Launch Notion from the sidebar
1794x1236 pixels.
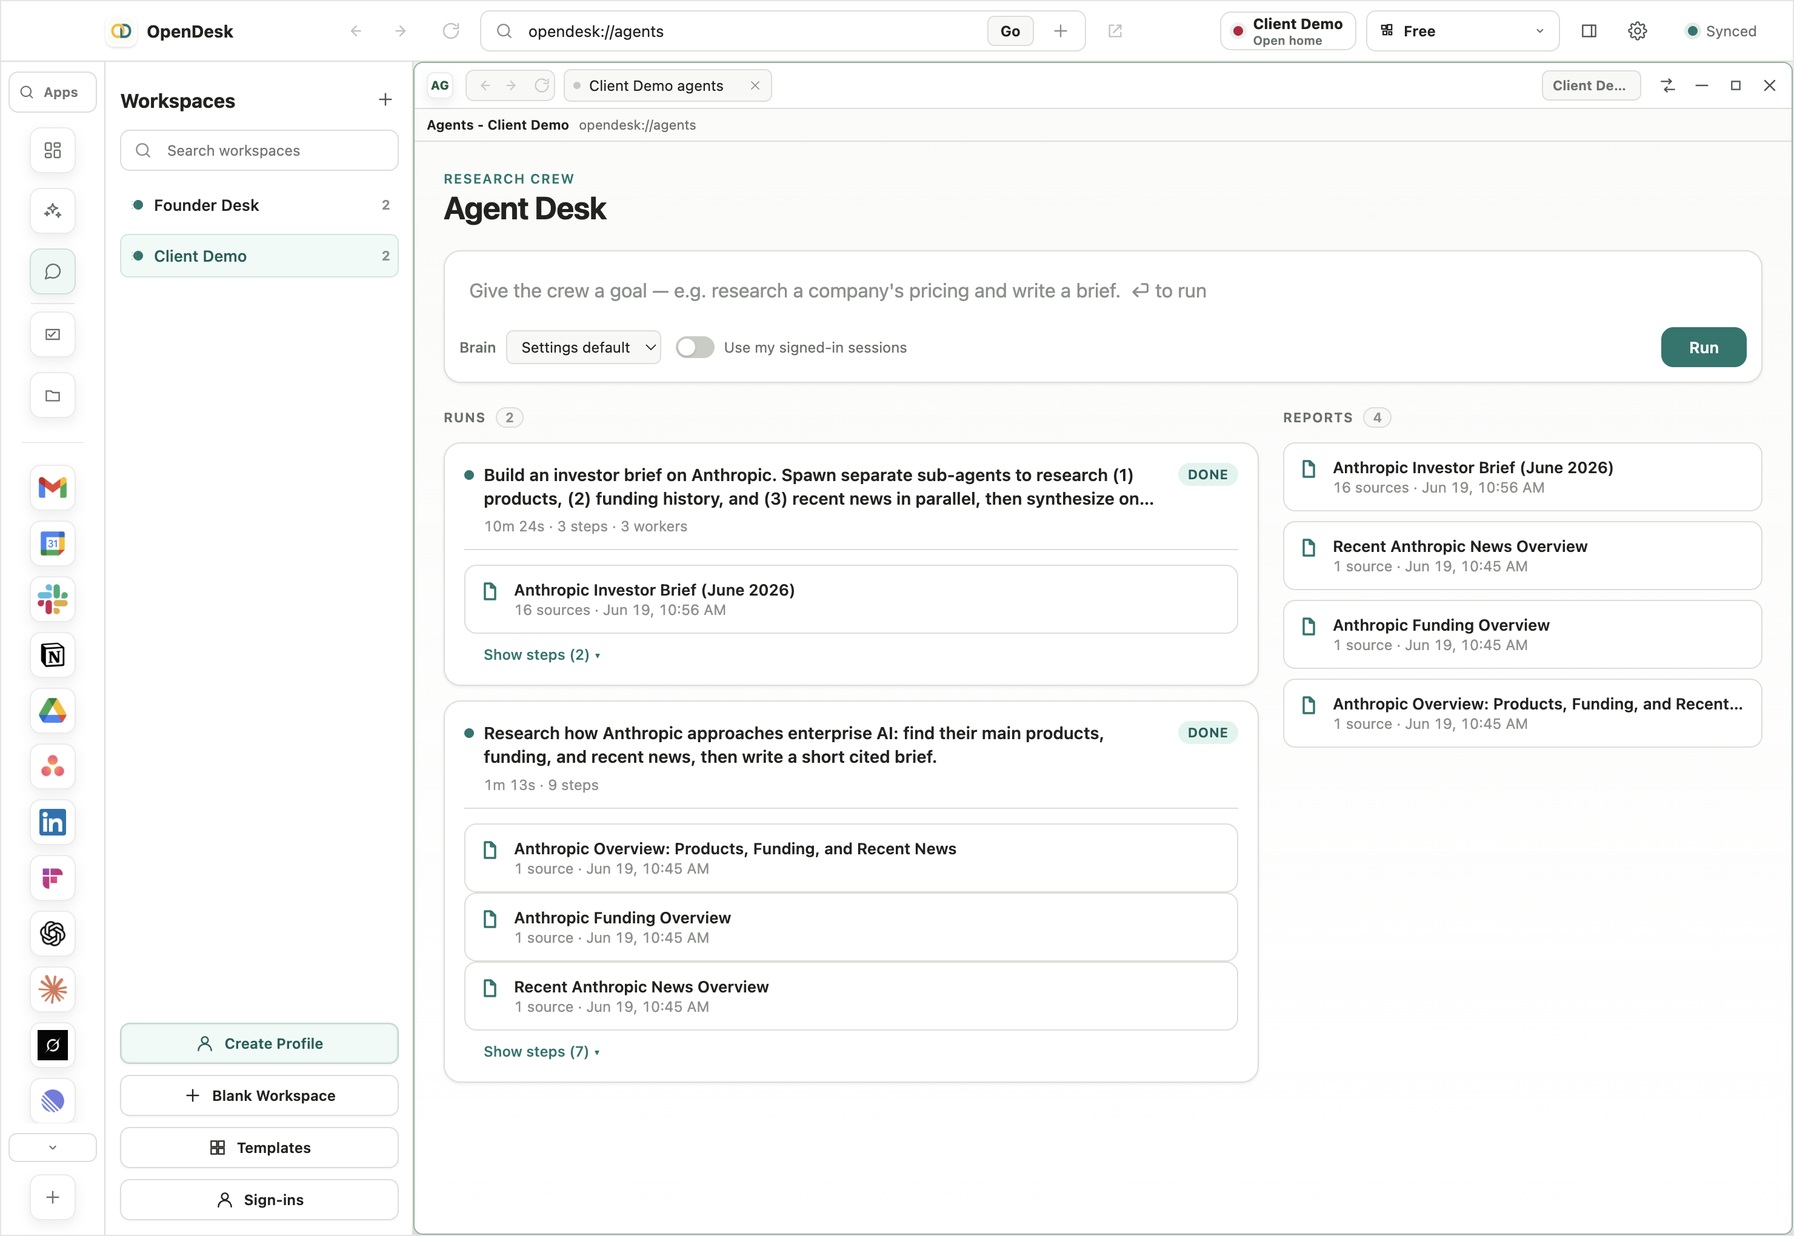[x=53, y=655]
